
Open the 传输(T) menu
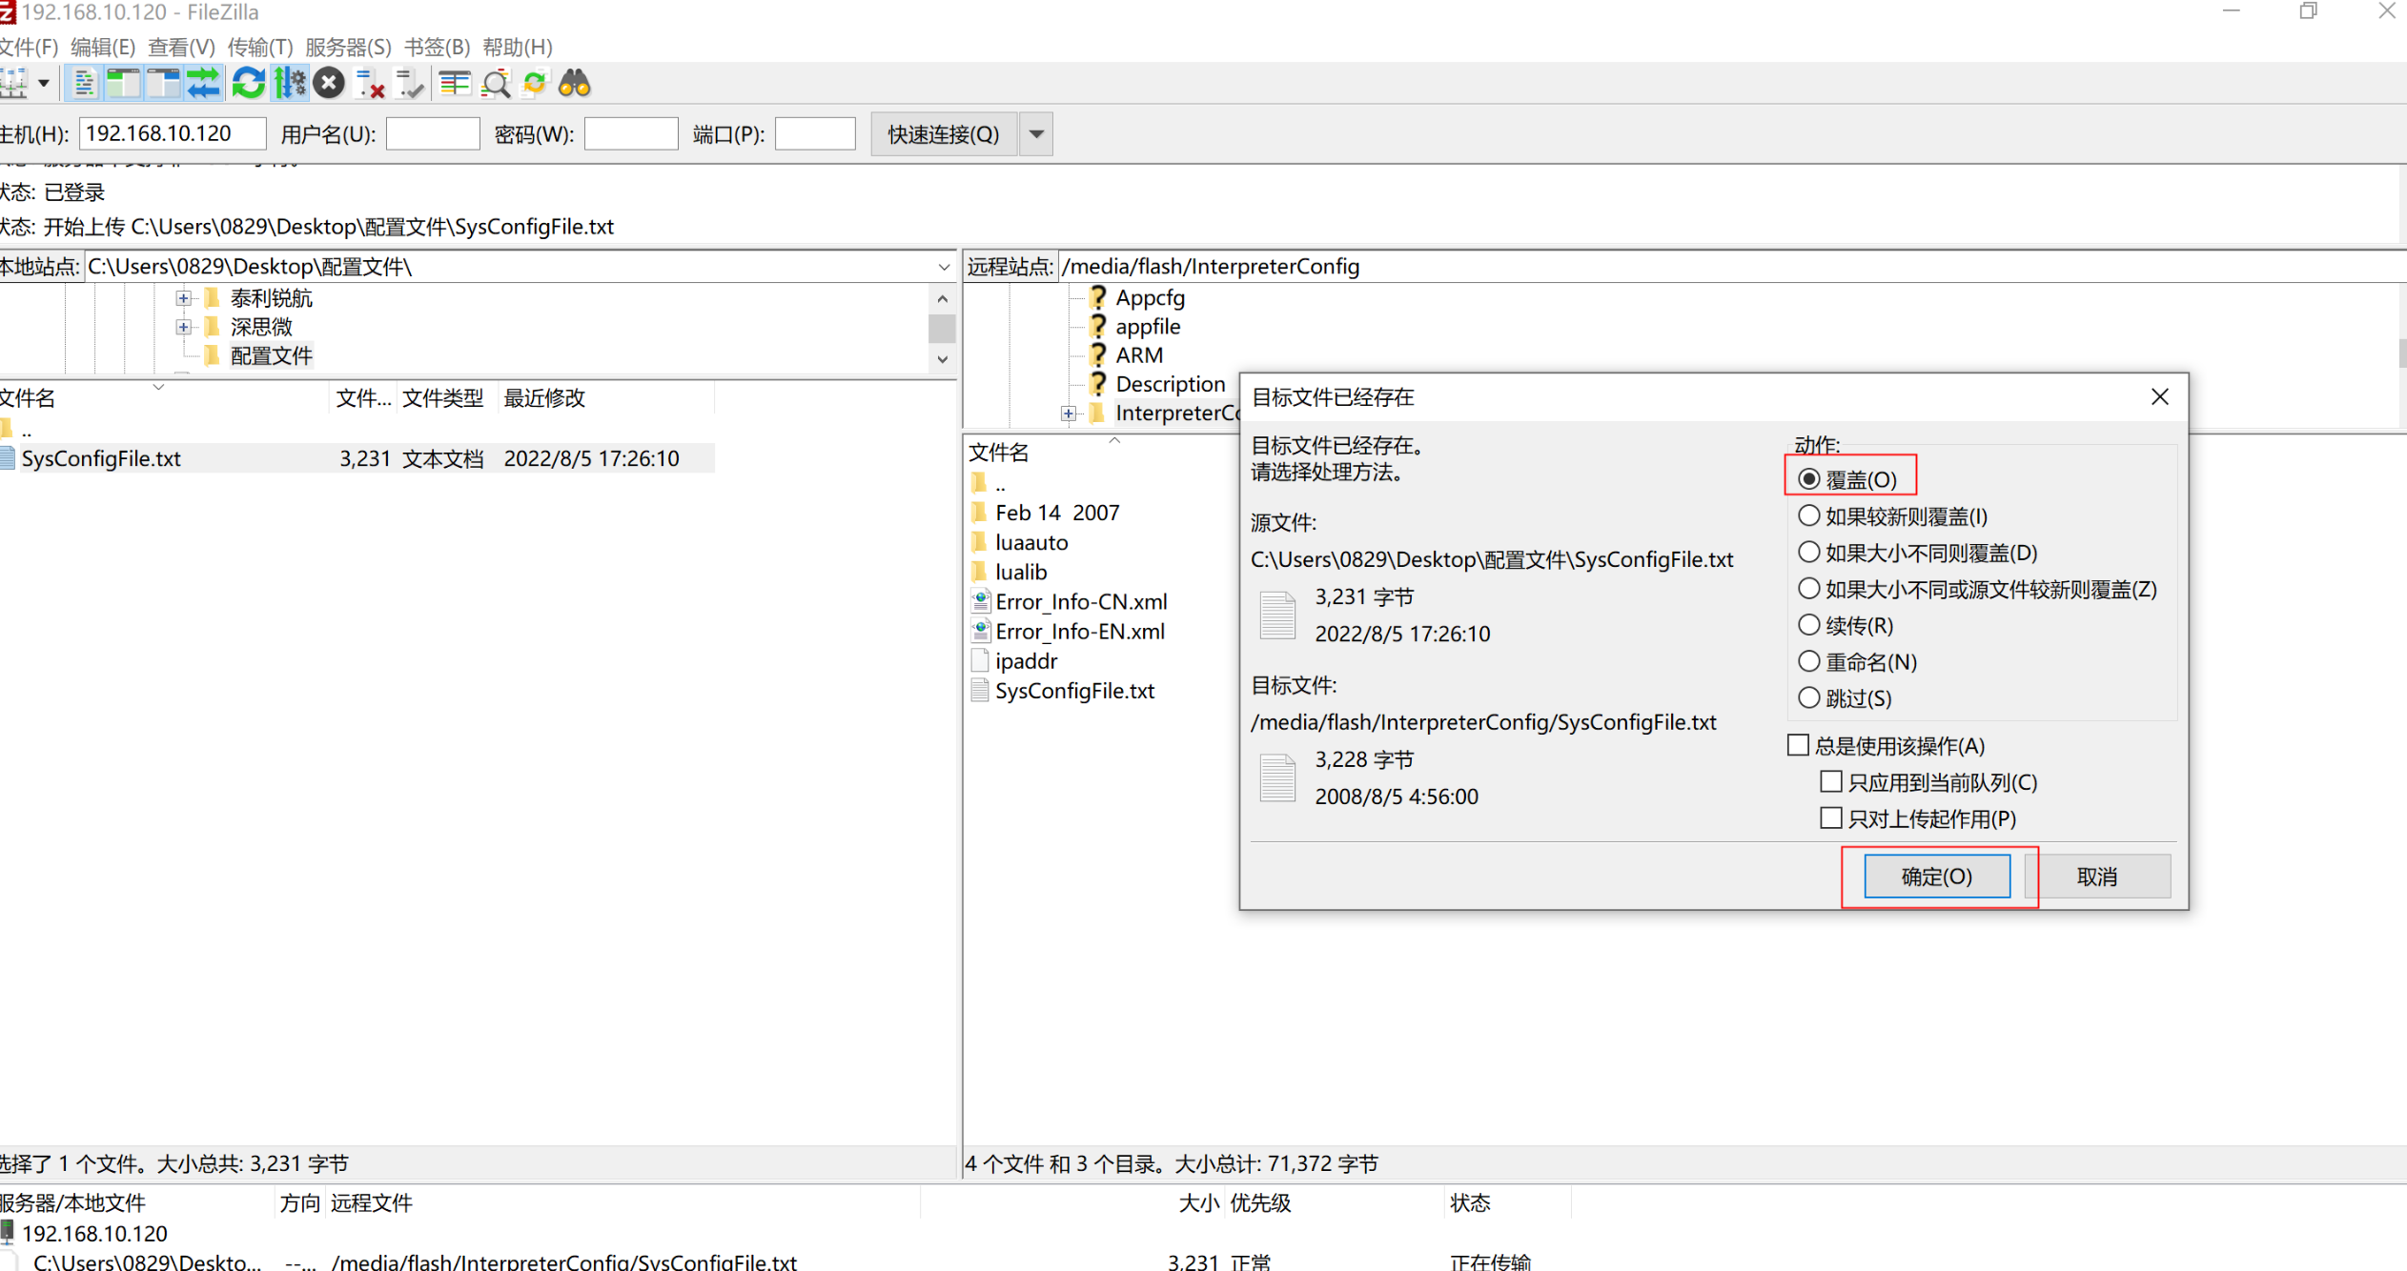coord(259,47)
